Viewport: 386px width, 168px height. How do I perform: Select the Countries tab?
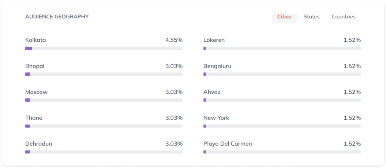tap(344, 17)
